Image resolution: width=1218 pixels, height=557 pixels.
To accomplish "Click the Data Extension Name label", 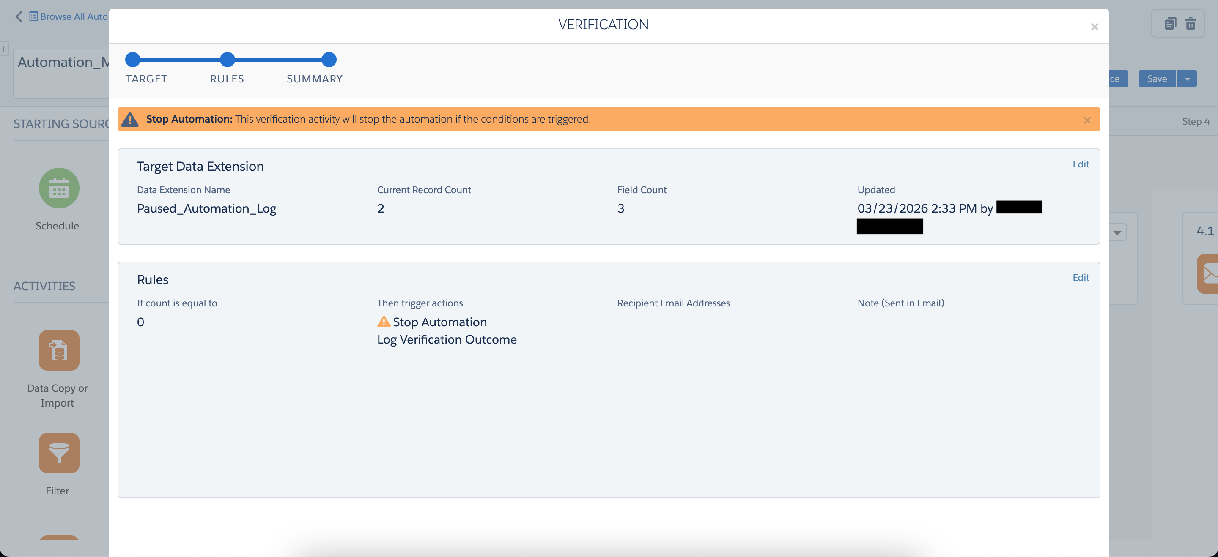I will pos(184,190).
